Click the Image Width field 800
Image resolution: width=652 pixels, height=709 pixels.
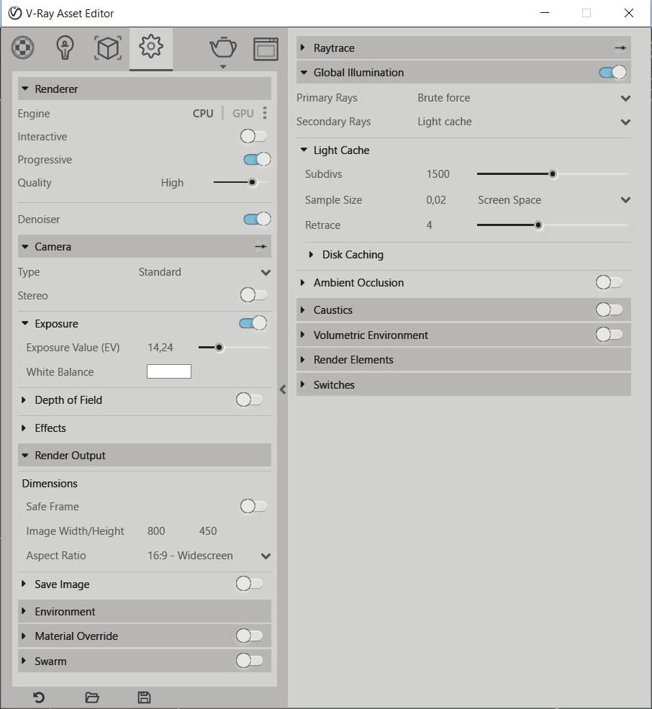click(156, 530)
